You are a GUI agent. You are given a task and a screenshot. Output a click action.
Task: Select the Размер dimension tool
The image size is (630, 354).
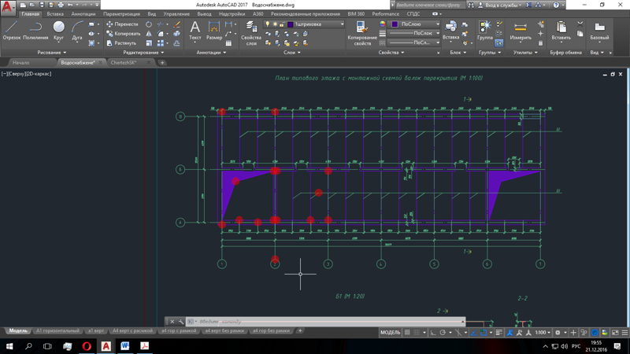click(214, 31)
